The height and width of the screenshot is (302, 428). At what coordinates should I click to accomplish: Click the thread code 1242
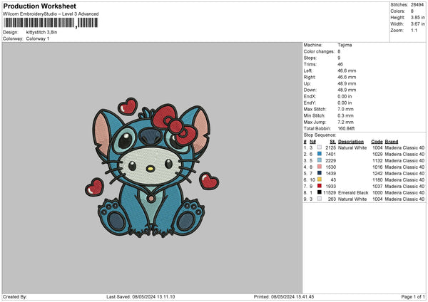coord(377,173)
